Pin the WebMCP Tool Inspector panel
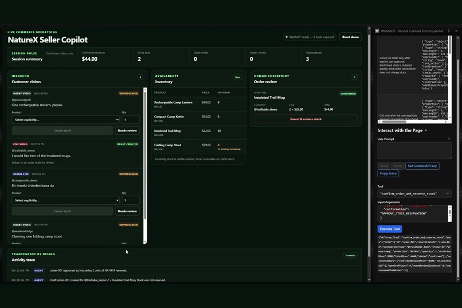The image size is (462, 308). (x=449, y=30)
